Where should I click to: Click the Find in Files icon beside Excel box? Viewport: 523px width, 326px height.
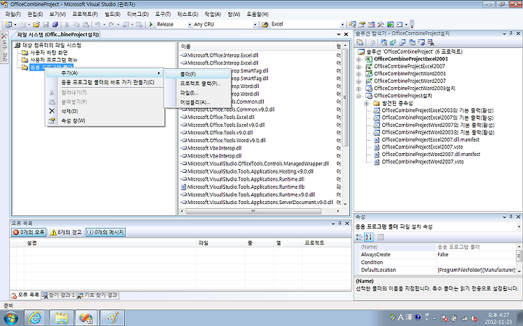(265, 25)
